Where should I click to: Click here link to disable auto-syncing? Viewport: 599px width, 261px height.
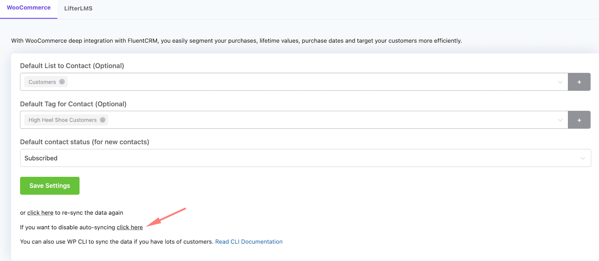(x=130, y=227)
